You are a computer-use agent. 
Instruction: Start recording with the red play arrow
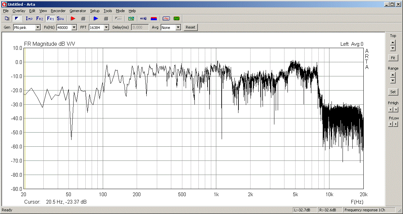73,19
